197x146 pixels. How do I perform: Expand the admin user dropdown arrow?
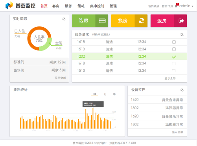tap(192, 6)
